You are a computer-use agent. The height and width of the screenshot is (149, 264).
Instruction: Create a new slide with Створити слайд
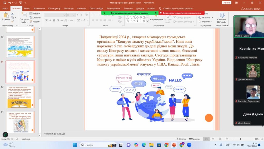tap(24, 18)
